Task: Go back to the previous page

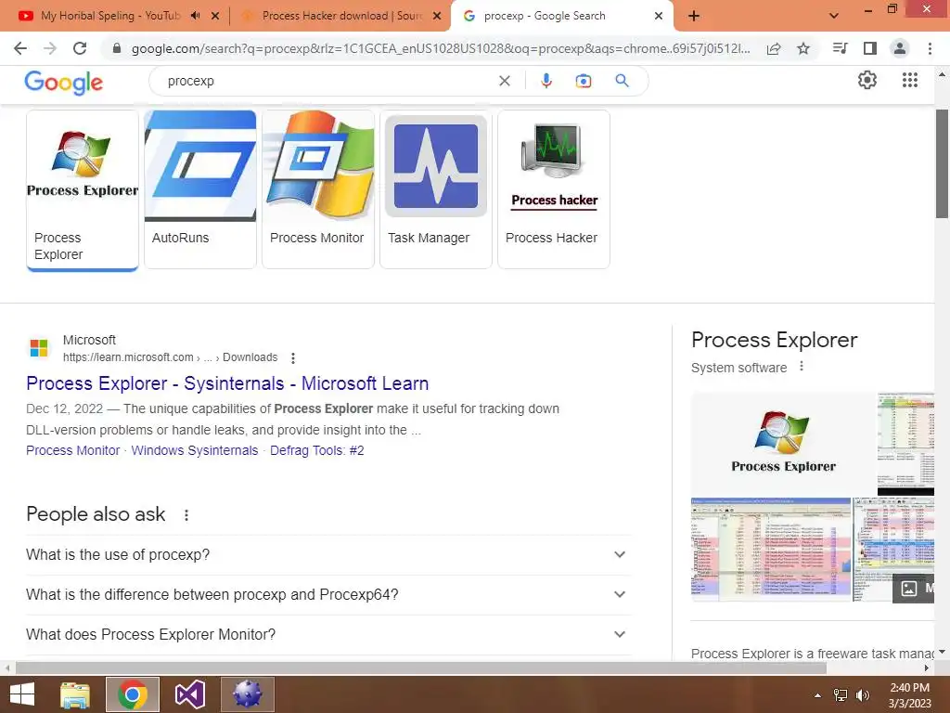Action: click(20, 48)
